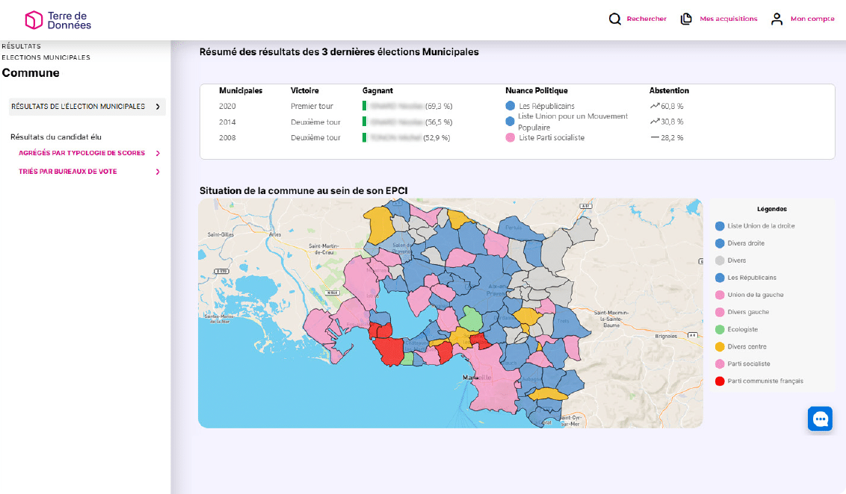Viewport: 846px width, 494px height.
Task: Click the Mes acquisitions documents icon
Action: (x=686, y=19)
